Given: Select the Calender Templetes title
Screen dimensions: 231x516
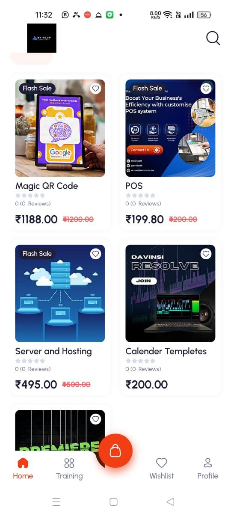Looking at the screenshot, I should (x=166, y=351).
